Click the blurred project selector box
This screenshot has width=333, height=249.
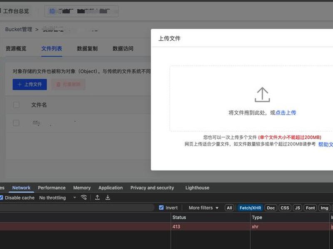click(81, 11)
